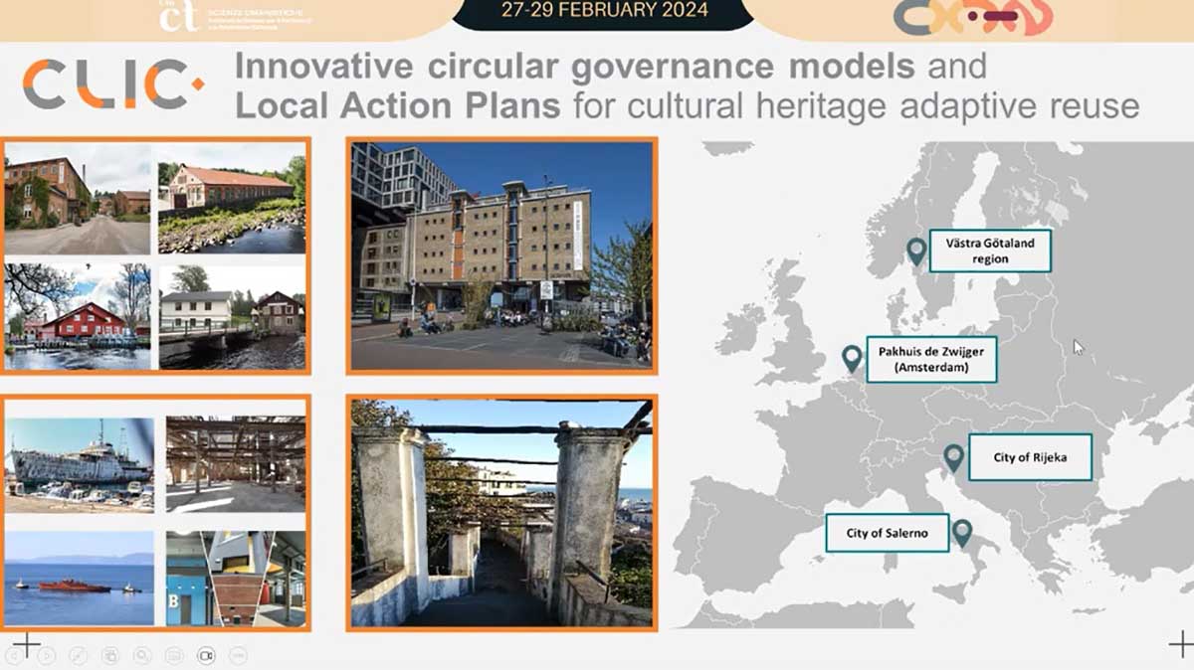
Task: Open the see all slides grid
Action: [110, 655]
